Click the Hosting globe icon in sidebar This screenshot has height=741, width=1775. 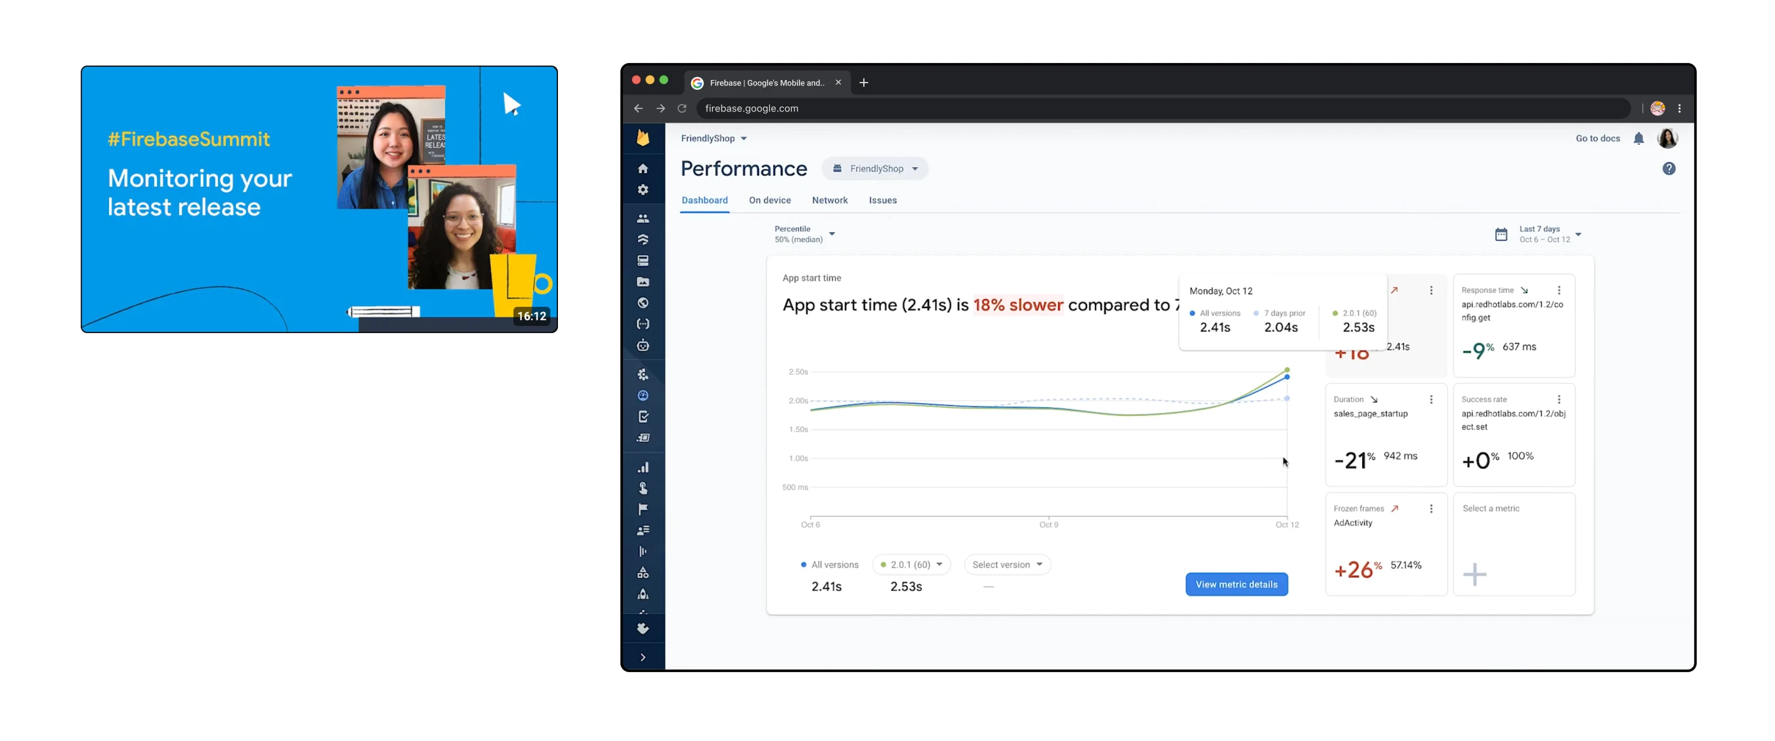[643, 303]
